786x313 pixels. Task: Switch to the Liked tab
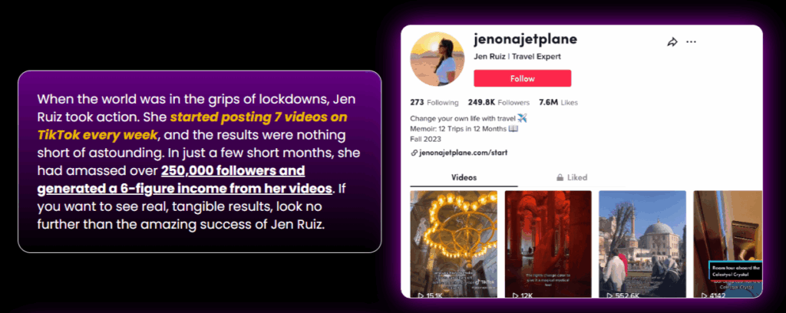[x=572, y=178]
